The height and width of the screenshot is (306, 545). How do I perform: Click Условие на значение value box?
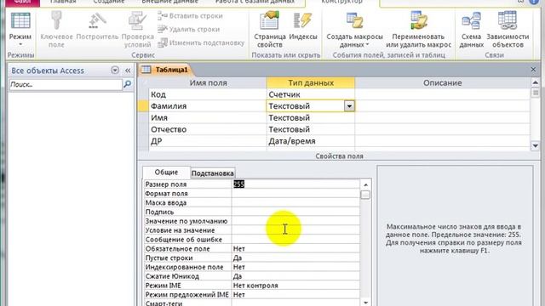pos(295,230)
